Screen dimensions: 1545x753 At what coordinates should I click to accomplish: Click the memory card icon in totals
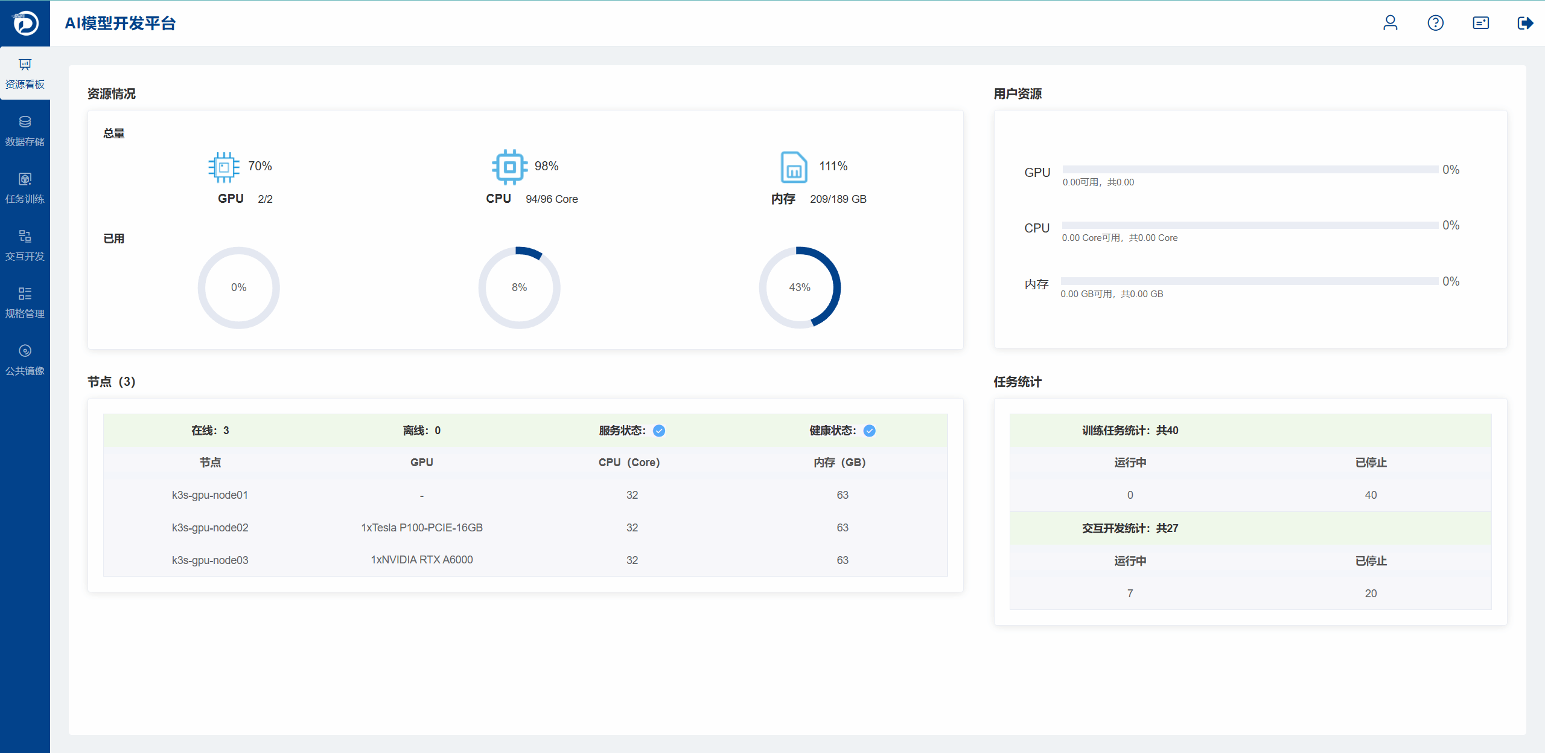tap(794, 167)
